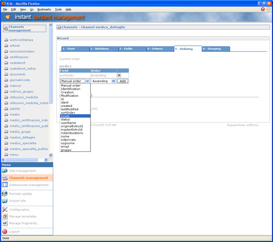Open the indirizzi_gruppo channel link
Viewport: 273px width, 242px height.
tap(21, 91)
